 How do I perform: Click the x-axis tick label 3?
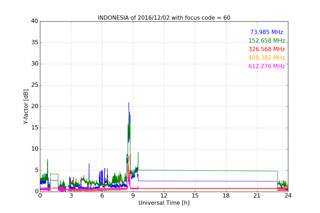point(71,196)
